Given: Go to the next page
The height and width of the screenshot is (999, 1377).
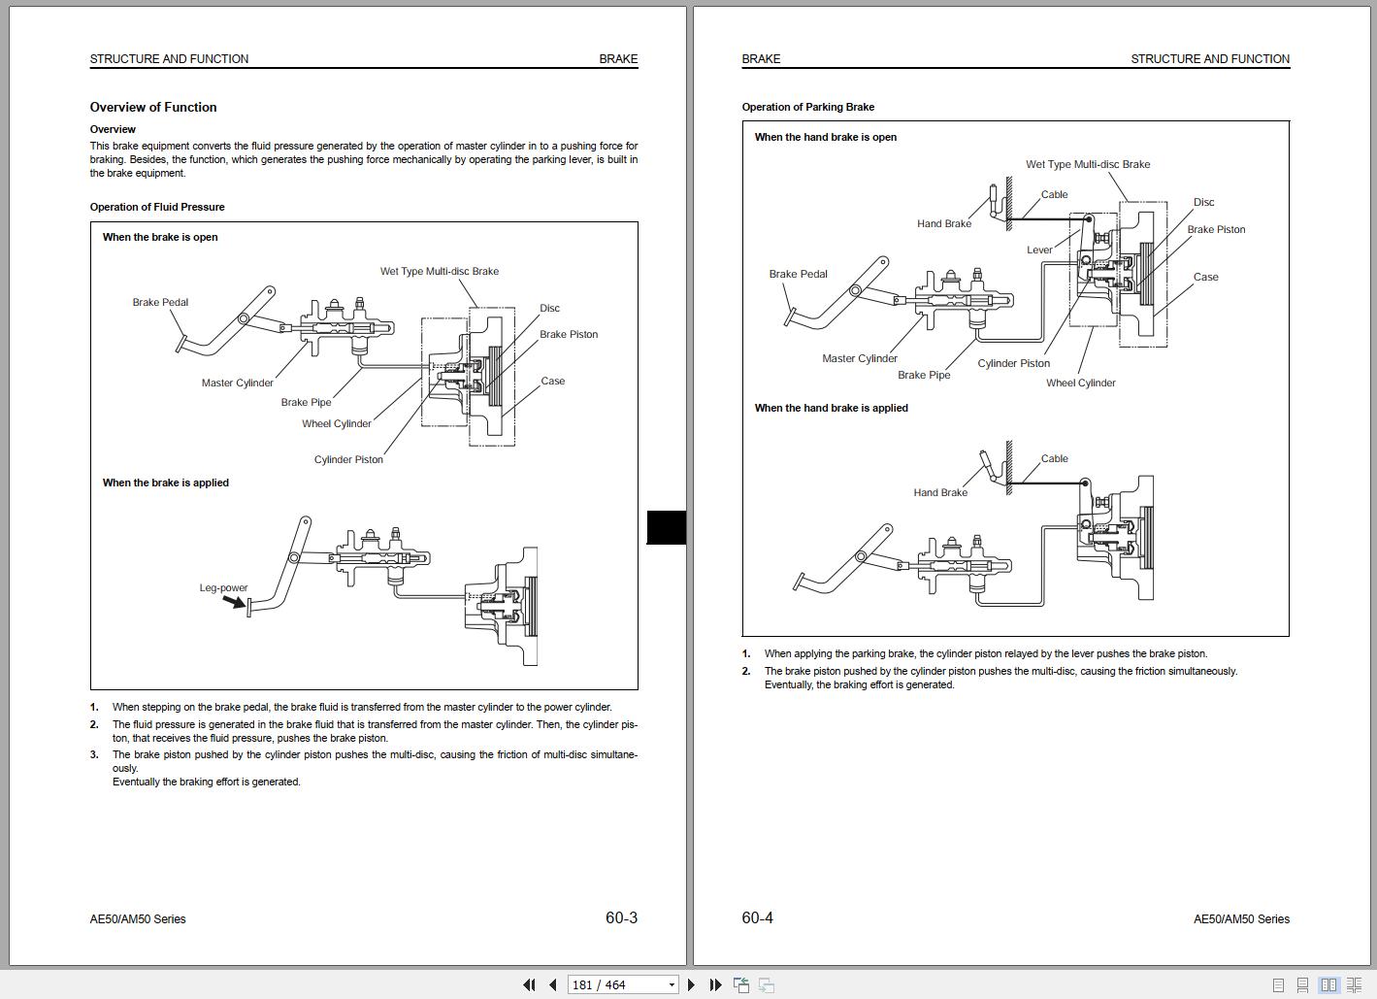Looking at the screenshot, I should coord(690,984).
